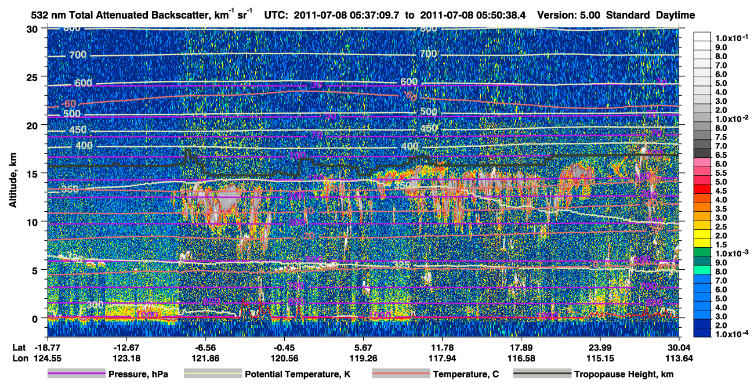754x387 pixels.
Task: Select the 'Potential Temperature, K' legend label
Action: [298, 374]
